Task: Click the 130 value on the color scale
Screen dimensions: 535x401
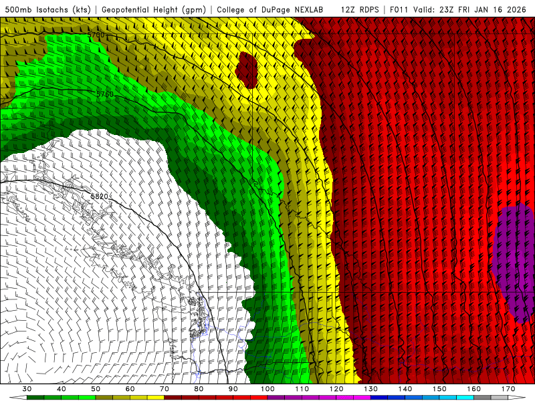Action: (370, 389)
